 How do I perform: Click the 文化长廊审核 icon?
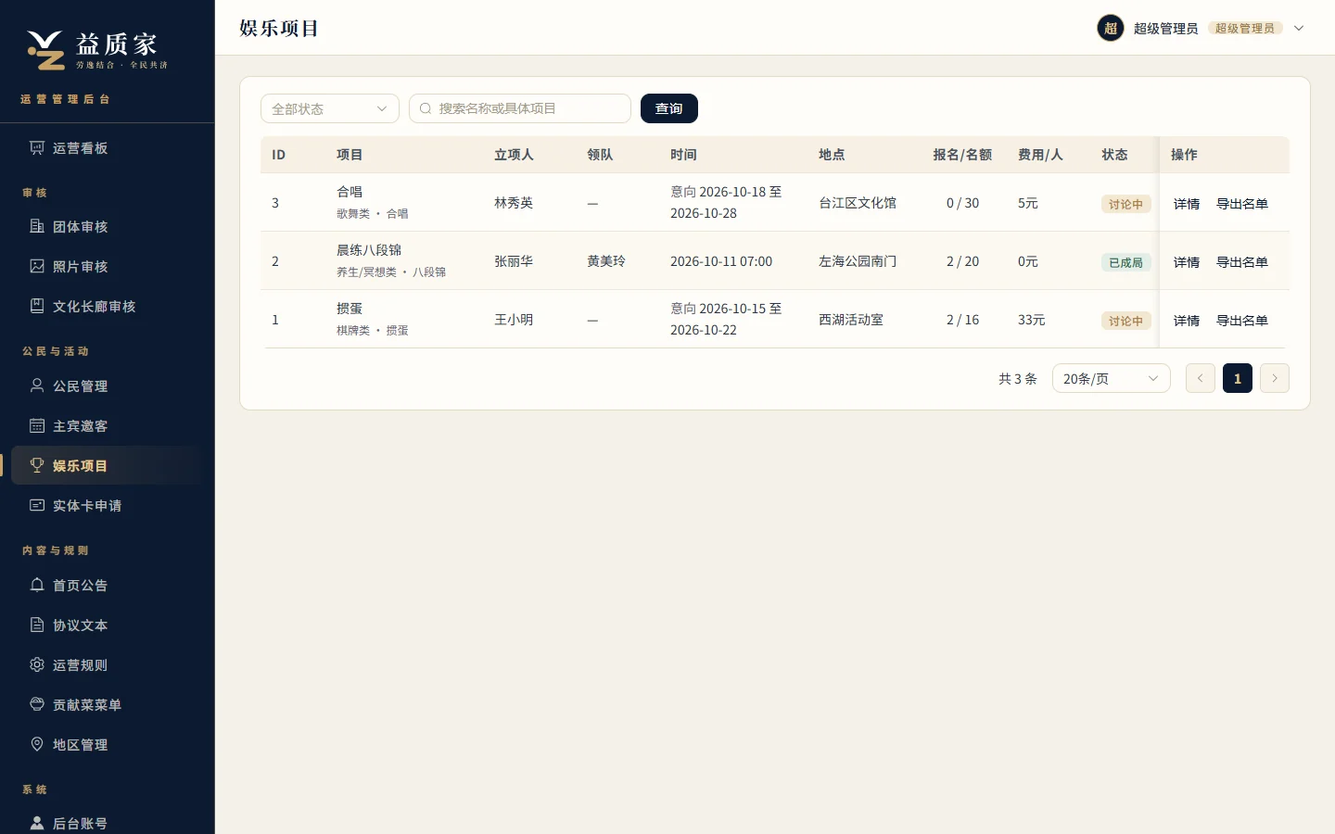[x=37, y=307]
